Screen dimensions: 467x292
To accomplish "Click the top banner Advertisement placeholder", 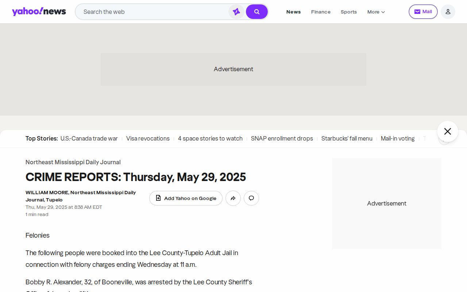I will [x=233, y=69].
